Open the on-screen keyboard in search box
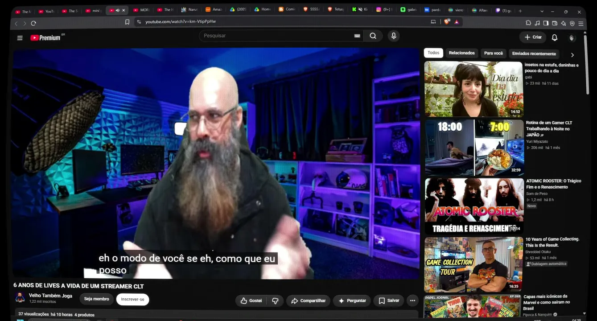The image size is (597, 321). (x=357, y=36)
